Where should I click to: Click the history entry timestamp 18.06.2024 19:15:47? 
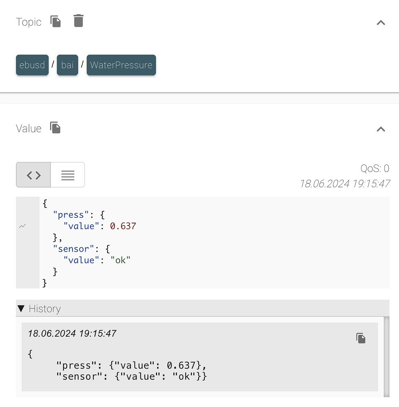[72, 334]
